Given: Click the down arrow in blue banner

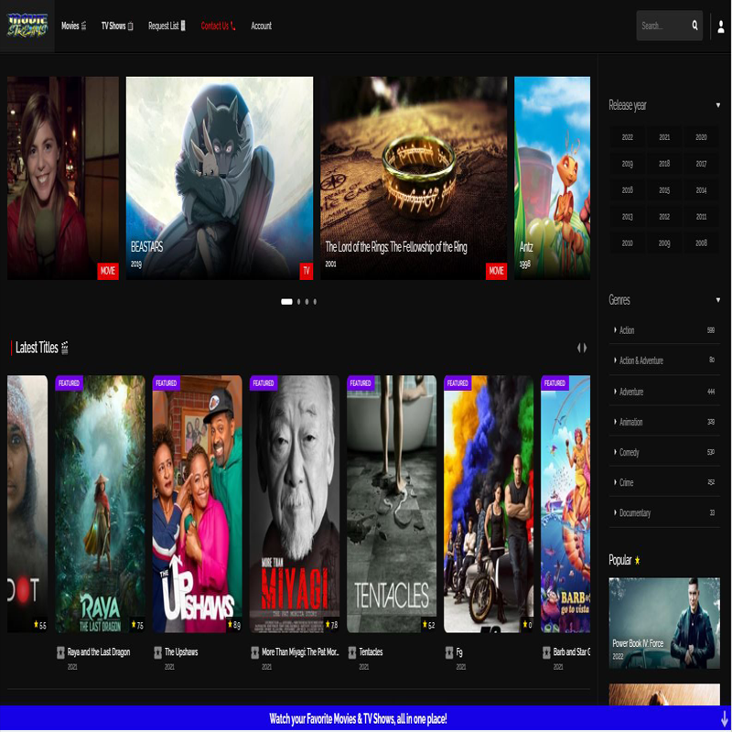Looking at the screenshot, I should pyautogui.click(x=724, y=719).
